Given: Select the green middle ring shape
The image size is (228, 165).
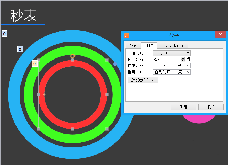Looking at the screenshot, I should coord(28,94).
